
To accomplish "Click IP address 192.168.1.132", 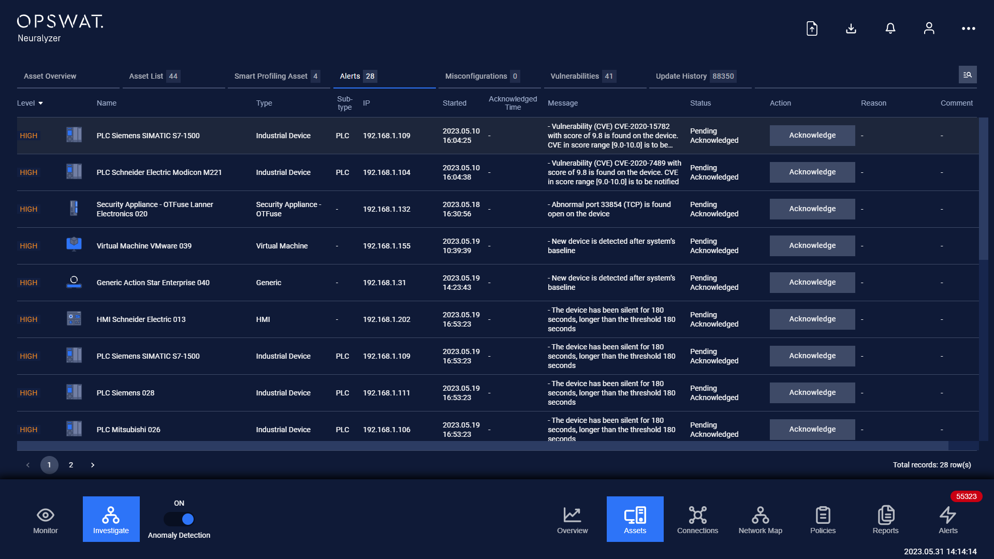I will [x=387, y=209].
